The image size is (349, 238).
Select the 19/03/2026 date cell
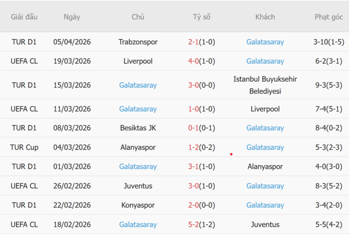tap(72, 61)
